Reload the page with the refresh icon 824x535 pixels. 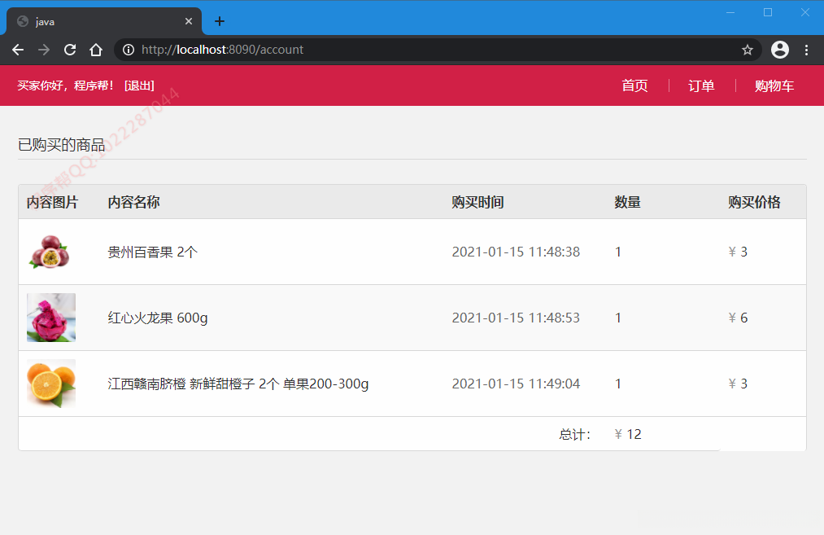[x=70, y=50]
